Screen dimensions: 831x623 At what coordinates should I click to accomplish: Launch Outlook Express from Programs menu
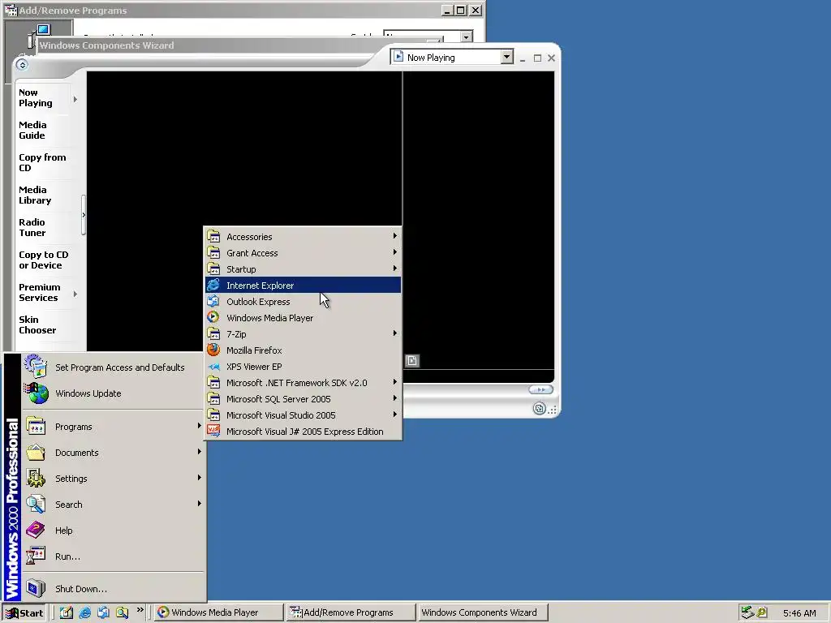coord(303,302)
